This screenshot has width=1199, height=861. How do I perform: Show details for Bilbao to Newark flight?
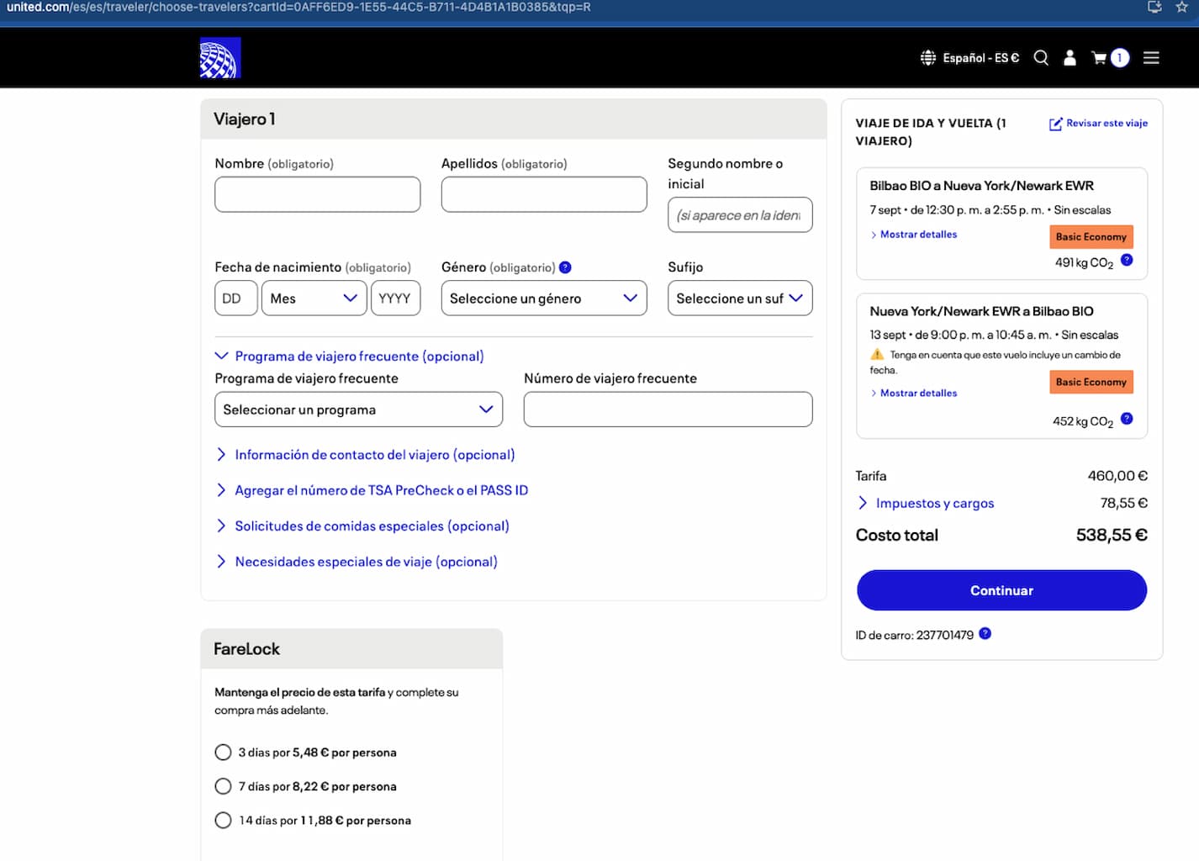[x=913, y=235]
